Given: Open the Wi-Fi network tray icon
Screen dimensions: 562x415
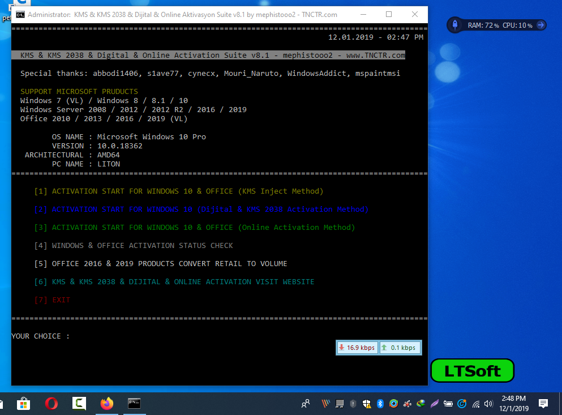Looking at the screenshot, I should [476, 404].
